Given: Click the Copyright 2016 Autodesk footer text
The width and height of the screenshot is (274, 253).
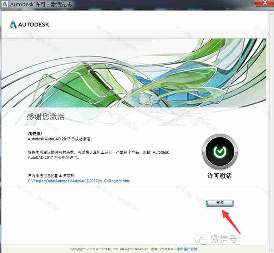Looking at the screenshot, I should pyautogui.click(x=109, y=249).
